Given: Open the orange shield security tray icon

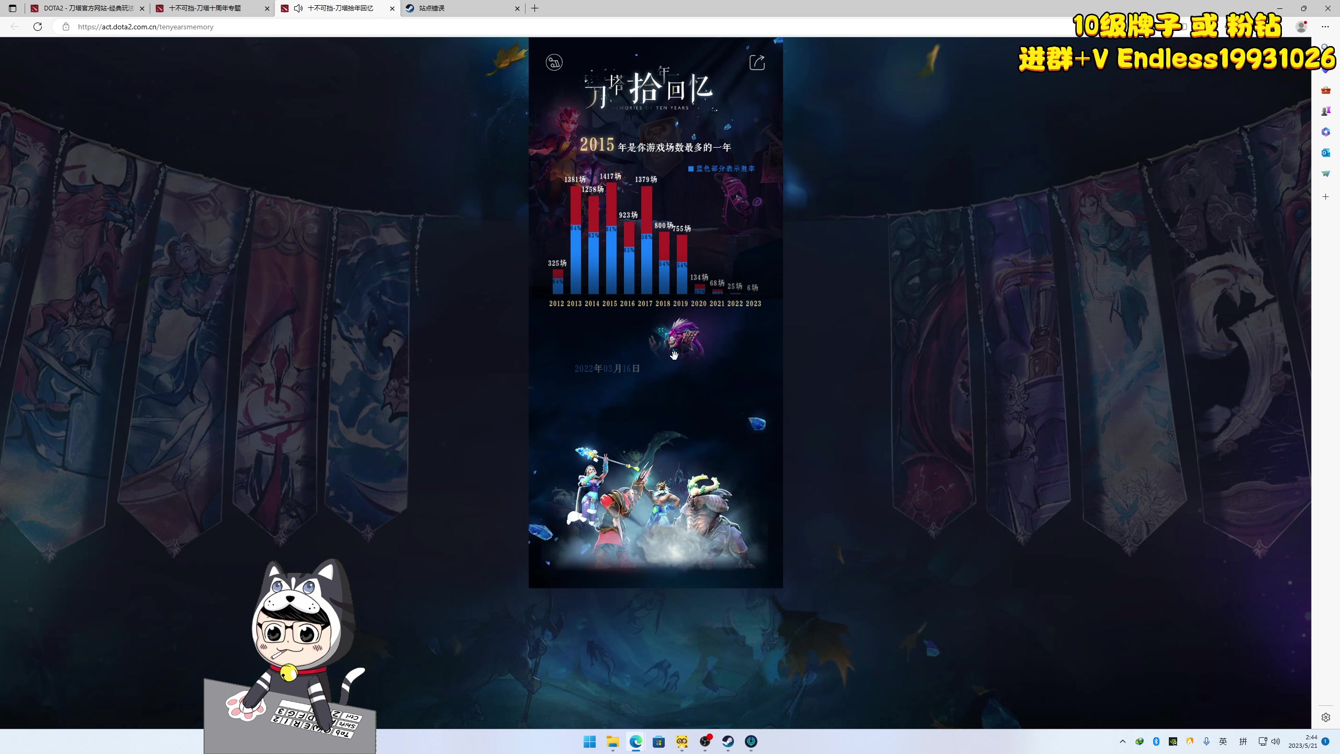Looking at the screenshot, I should [1189, 741].
